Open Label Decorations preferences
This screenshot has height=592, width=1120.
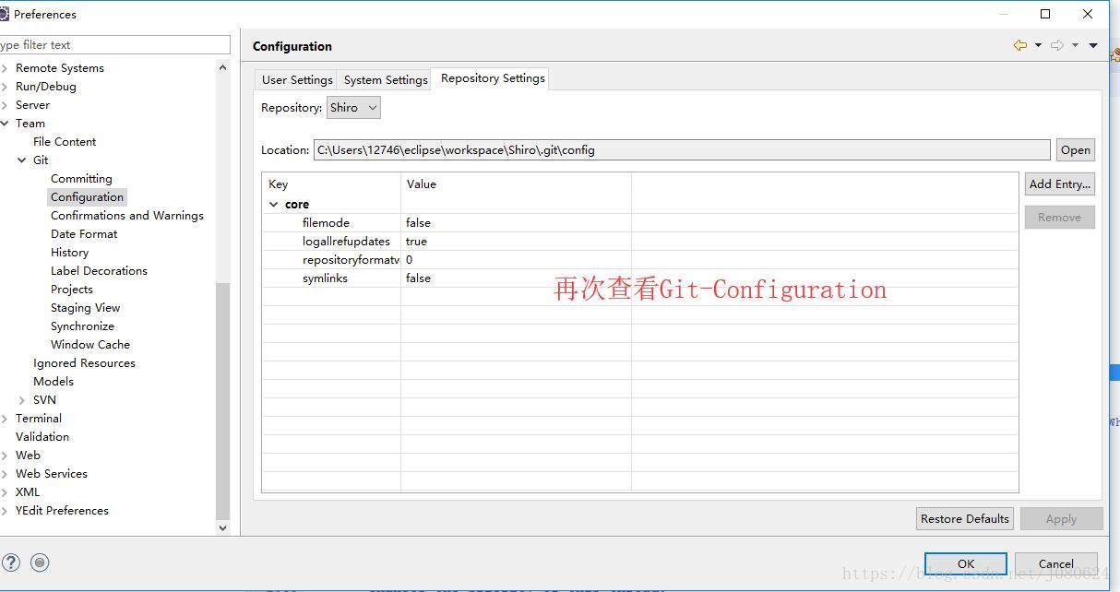(x=99, y=270)
